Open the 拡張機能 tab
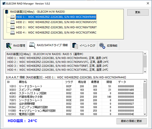 (108, 46)
